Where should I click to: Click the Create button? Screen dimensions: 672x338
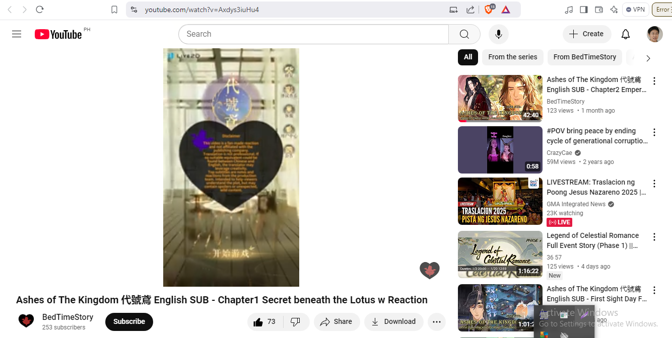tap(587, 34)
